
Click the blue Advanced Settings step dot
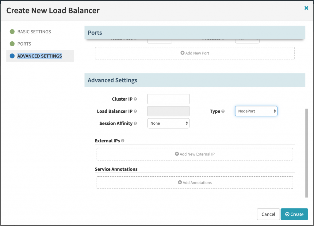pyautogui.click(x=12, y=56)
